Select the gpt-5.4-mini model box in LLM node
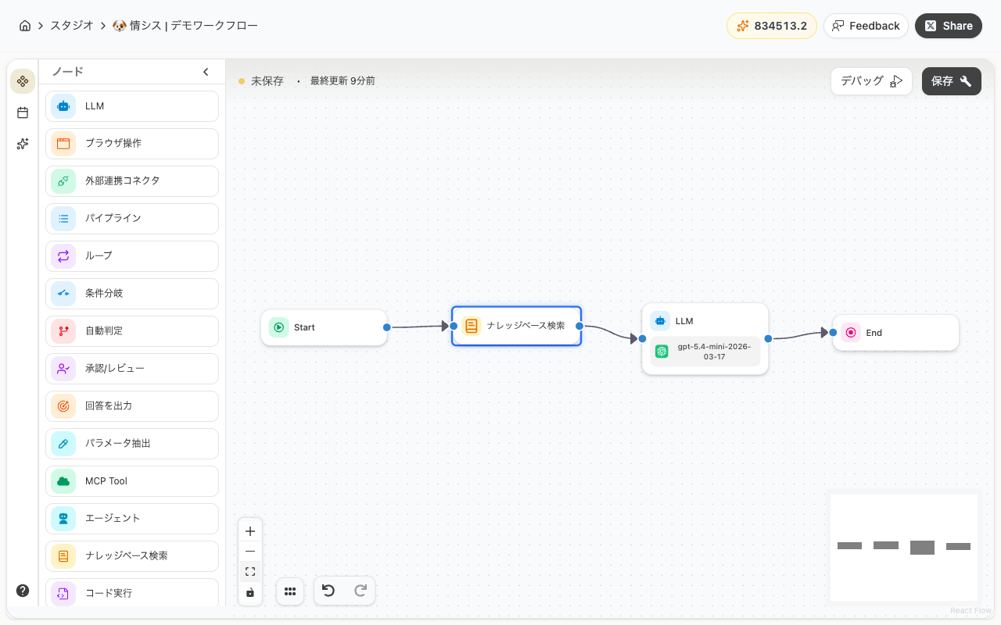The image size is (1001, 625). click(705, 352)
